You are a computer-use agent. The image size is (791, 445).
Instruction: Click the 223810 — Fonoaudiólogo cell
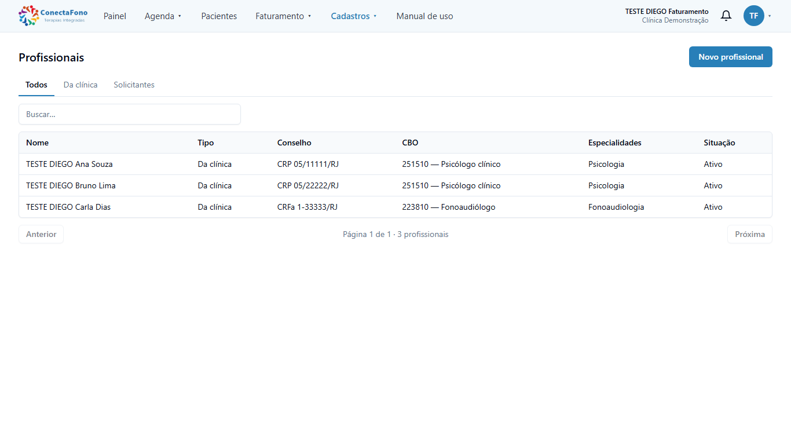pyautogui.click(x=449, y=207)
